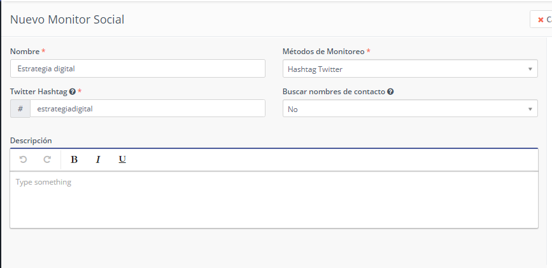The width and height of the screenshot is (552, 268).
Task: Click the Nombre field containing 'Estrategia digital'
Action: click(x=138, y=69)
